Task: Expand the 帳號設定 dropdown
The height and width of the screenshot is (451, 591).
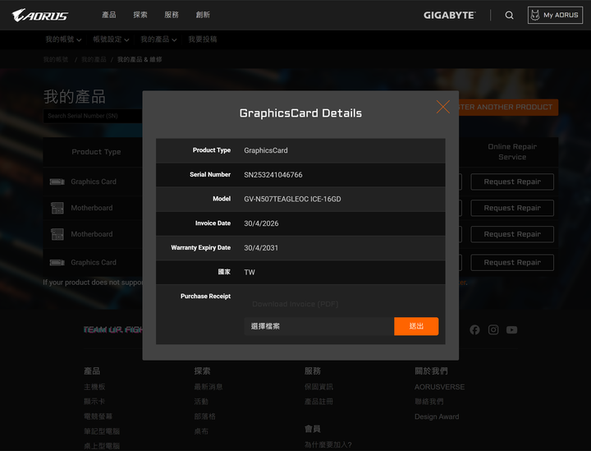Action: (x=111, y=39)
